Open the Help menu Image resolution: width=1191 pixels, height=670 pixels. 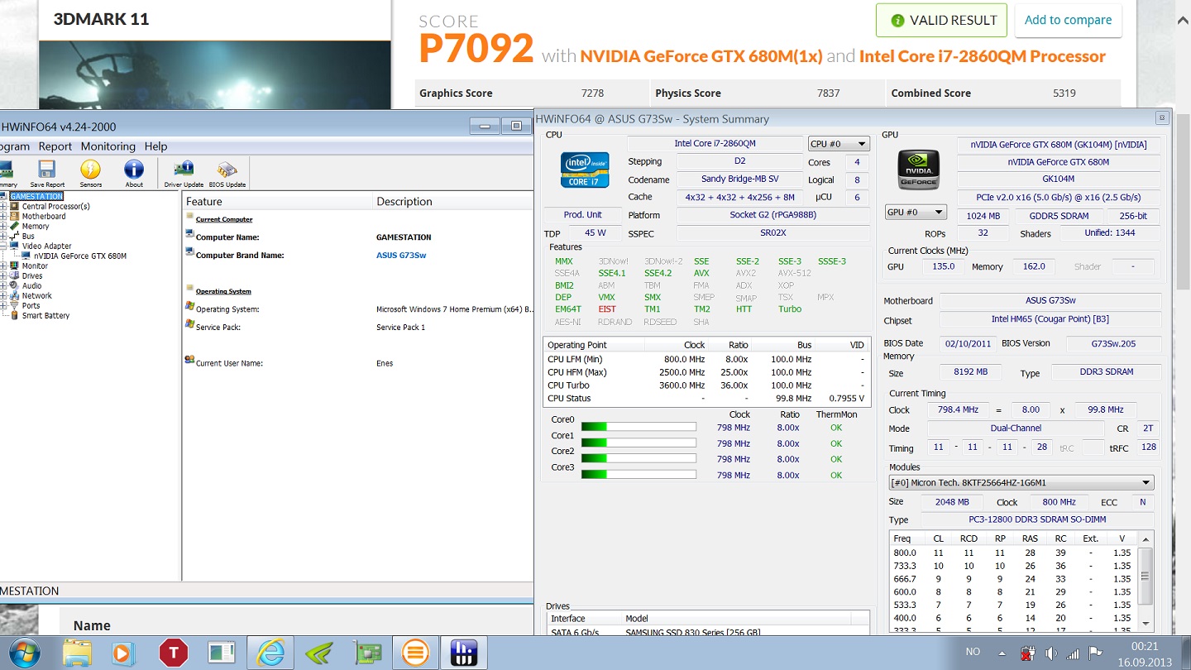156,146
